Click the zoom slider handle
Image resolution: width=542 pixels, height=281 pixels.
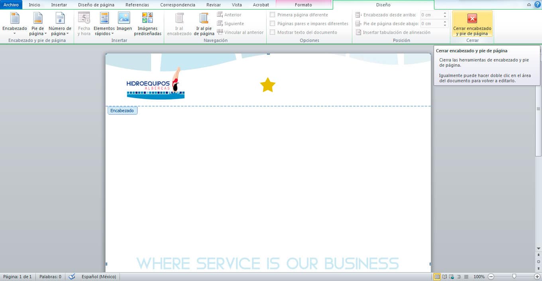click(514, 276)
